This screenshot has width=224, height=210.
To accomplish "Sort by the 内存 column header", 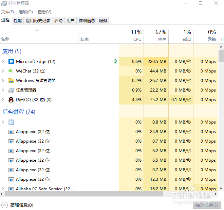I will click(156, 36).
